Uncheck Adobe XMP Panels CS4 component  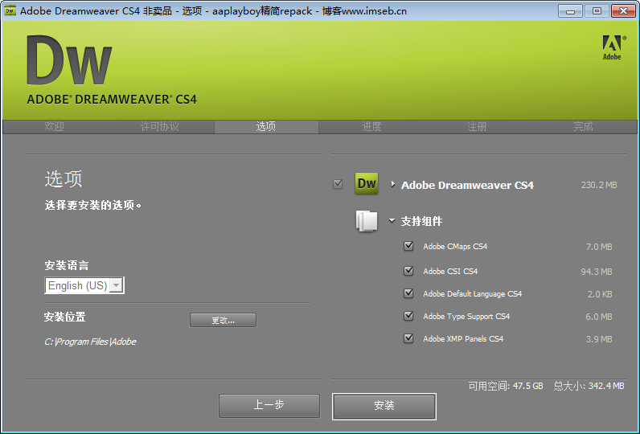click(x=408, y=338)
